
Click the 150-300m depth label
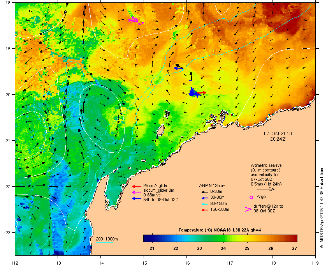coord(220,209)
